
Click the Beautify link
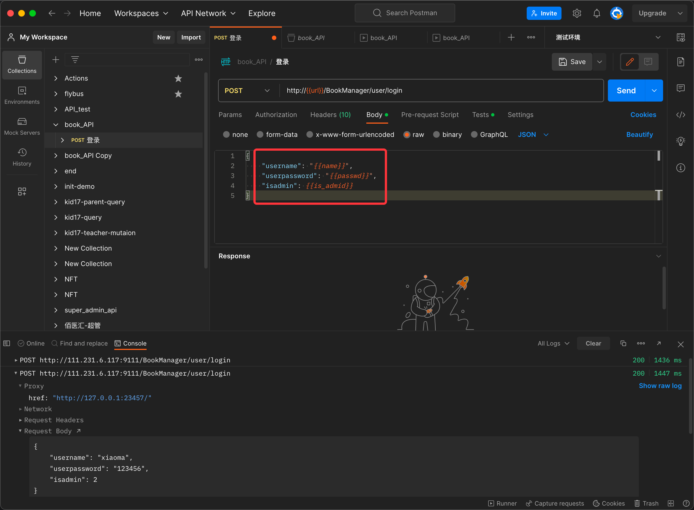(x=639, y=135)
